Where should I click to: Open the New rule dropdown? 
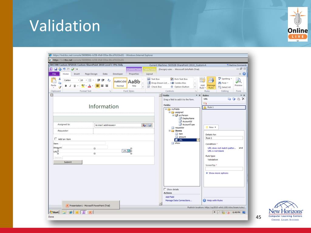[x=211, y=127]
